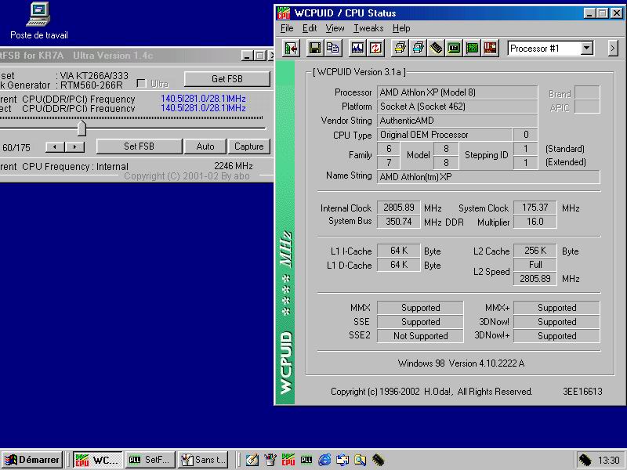Open the View menu in WCPUID
627x470 pixels.
tap(335, 28)
